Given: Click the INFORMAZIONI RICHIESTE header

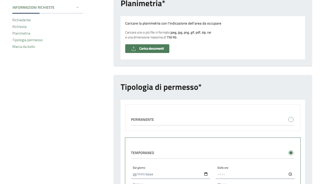Looking at the screenshot, I should pyautogui.click(x=33, y=8).
